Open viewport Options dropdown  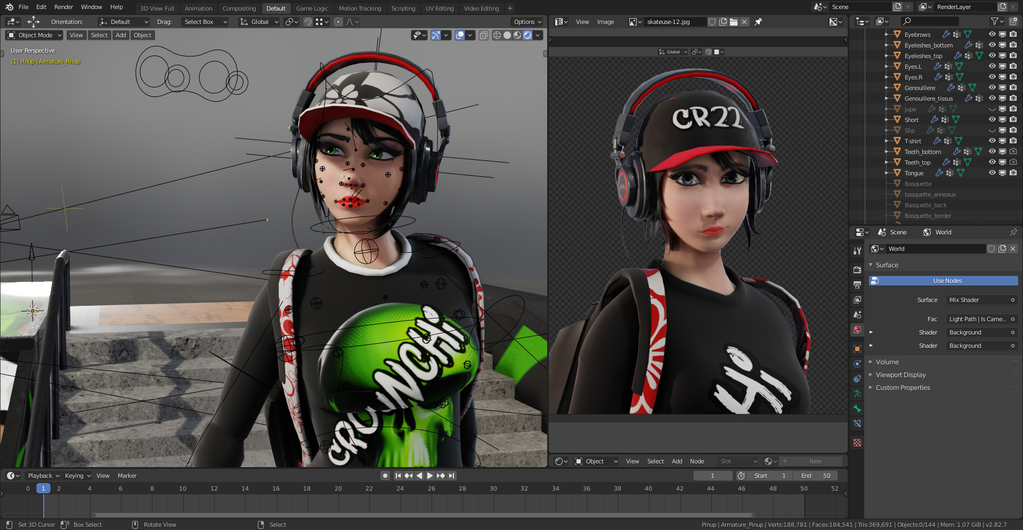[527, 22]
